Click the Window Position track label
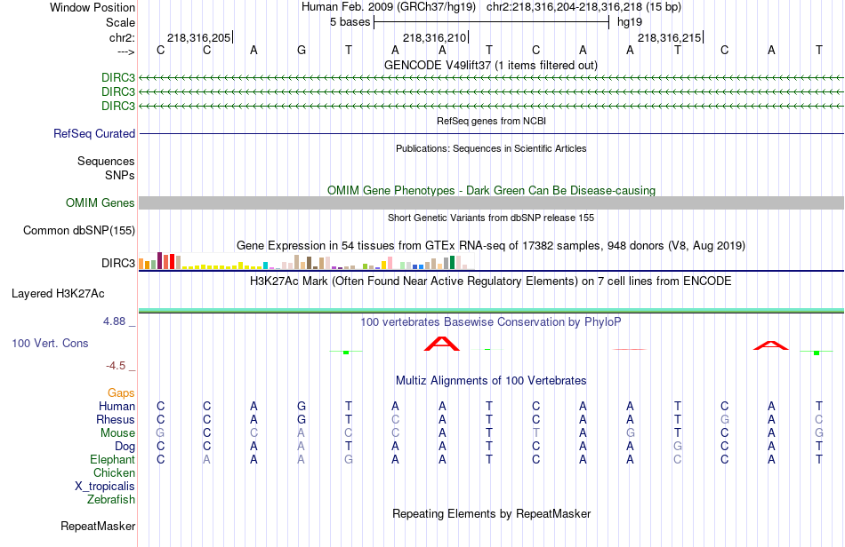845x547 pixels. (93, 7)
